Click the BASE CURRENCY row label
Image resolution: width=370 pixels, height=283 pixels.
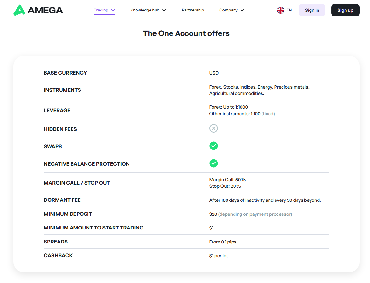65,73
